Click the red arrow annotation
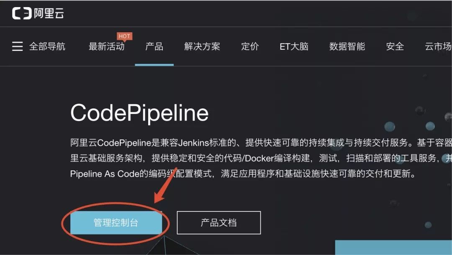 point(165,185)
